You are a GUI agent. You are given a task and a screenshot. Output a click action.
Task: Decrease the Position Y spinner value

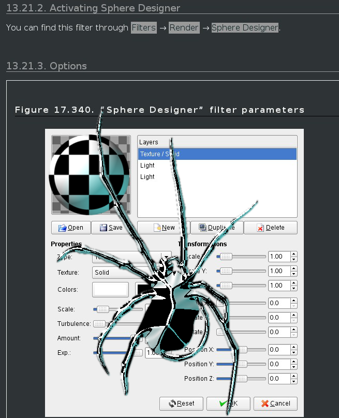pyautogui.click(x=293, y=367)
